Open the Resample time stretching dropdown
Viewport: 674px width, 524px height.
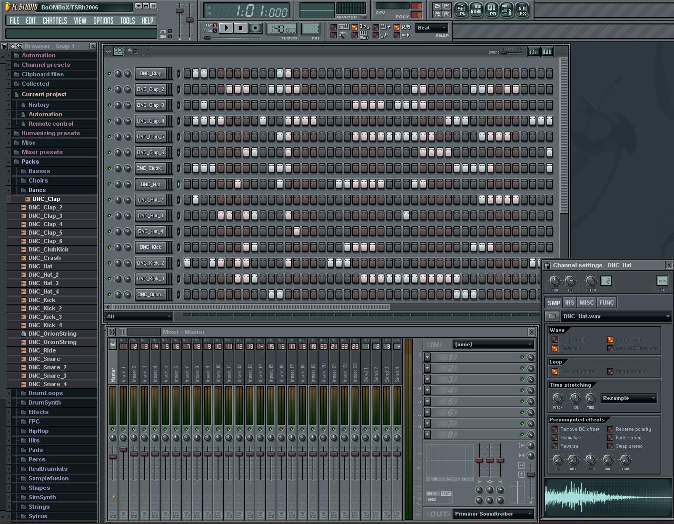click(629, 398)
